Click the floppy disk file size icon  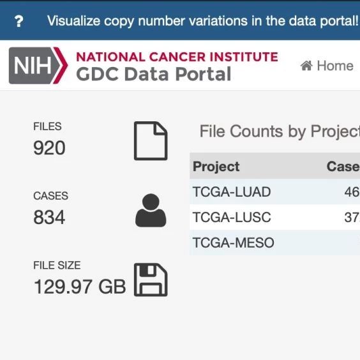tap(151, 280)
